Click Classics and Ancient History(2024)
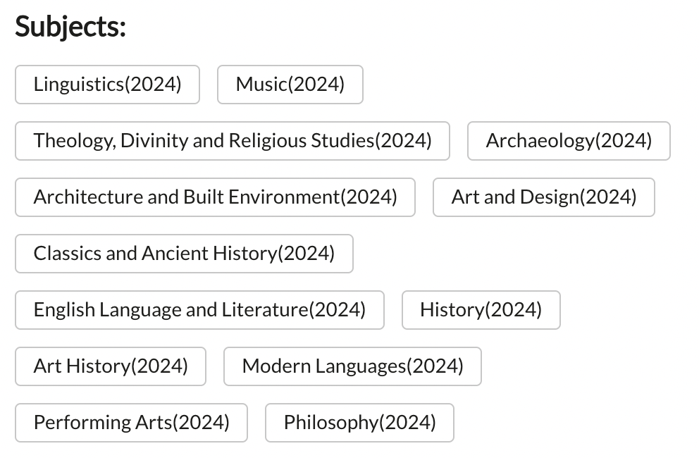699x458 pixels. (x=184, y=254)
